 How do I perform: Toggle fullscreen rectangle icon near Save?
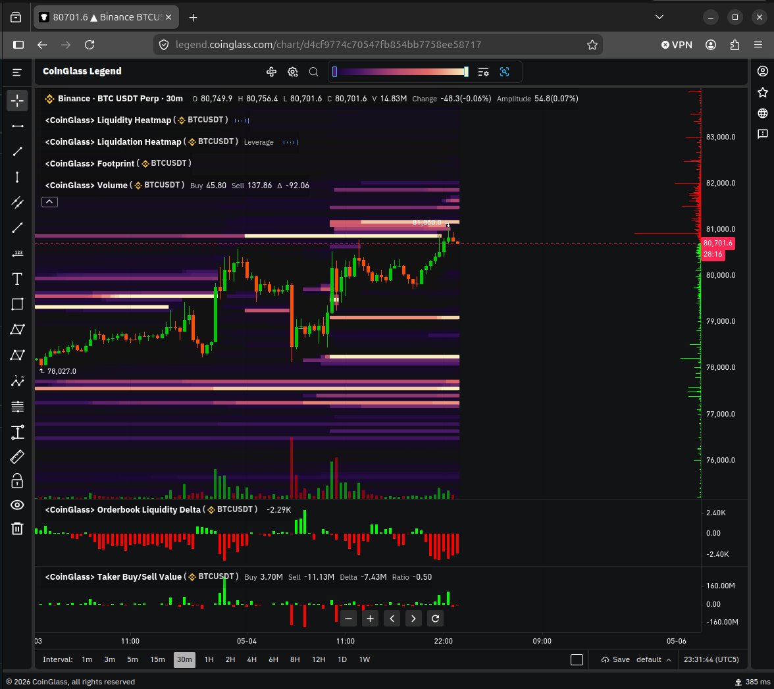577,660
